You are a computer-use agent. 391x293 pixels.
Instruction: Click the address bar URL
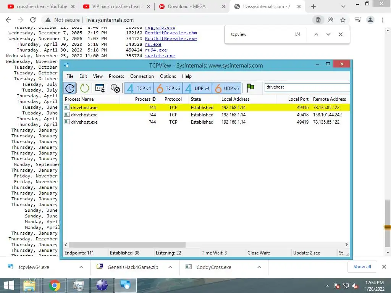(x=110, y=20)
